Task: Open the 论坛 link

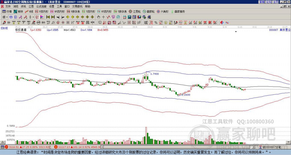Action: click(269, 2)
